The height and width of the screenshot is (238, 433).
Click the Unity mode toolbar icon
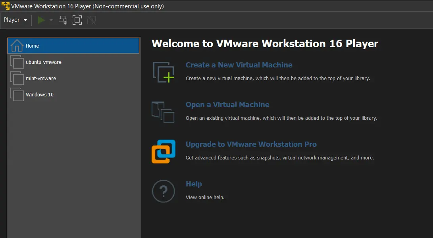click(91, 20)
